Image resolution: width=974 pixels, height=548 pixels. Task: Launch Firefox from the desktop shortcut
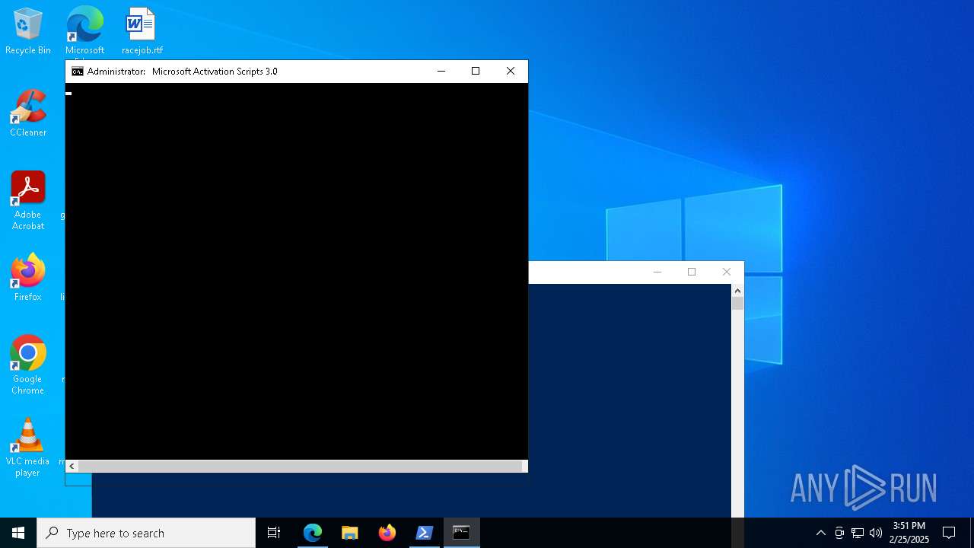tap(28, 278)
